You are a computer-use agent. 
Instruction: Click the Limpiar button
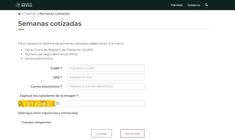pyautogui.click(x=101, y=133)
